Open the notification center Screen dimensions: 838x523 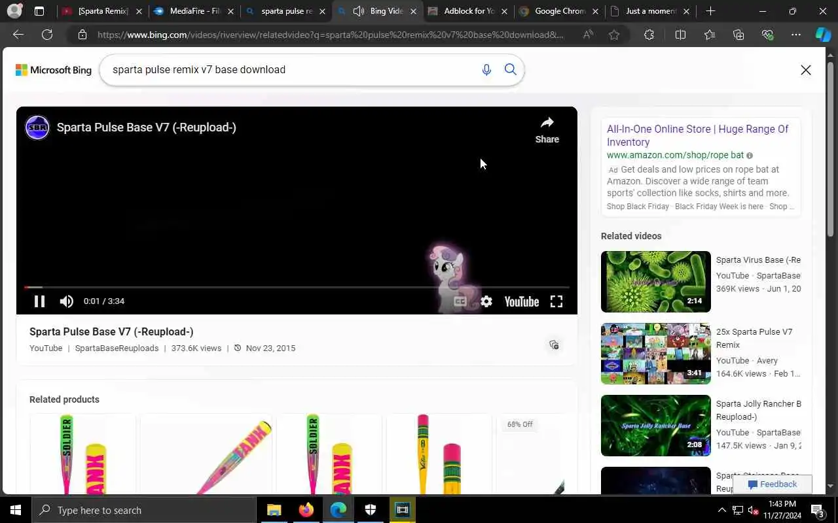coord(817,510)
